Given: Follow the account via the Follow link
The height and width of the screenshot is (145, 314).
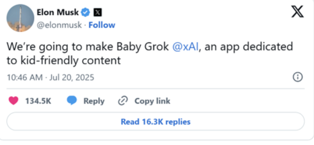Looking at the screenshot, I should pyautogui.click(x=102, y=25).
